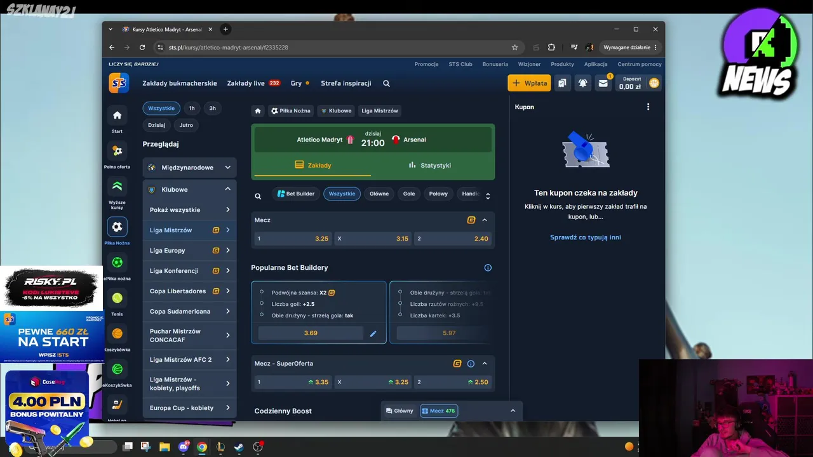Open Puchar Mistrzów CONCACAF row
This screenshot has width=813, height=457.
point(189,335)
